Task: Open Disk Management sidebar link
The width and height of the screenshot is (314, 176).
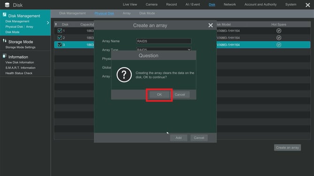Action: (17, 22)
